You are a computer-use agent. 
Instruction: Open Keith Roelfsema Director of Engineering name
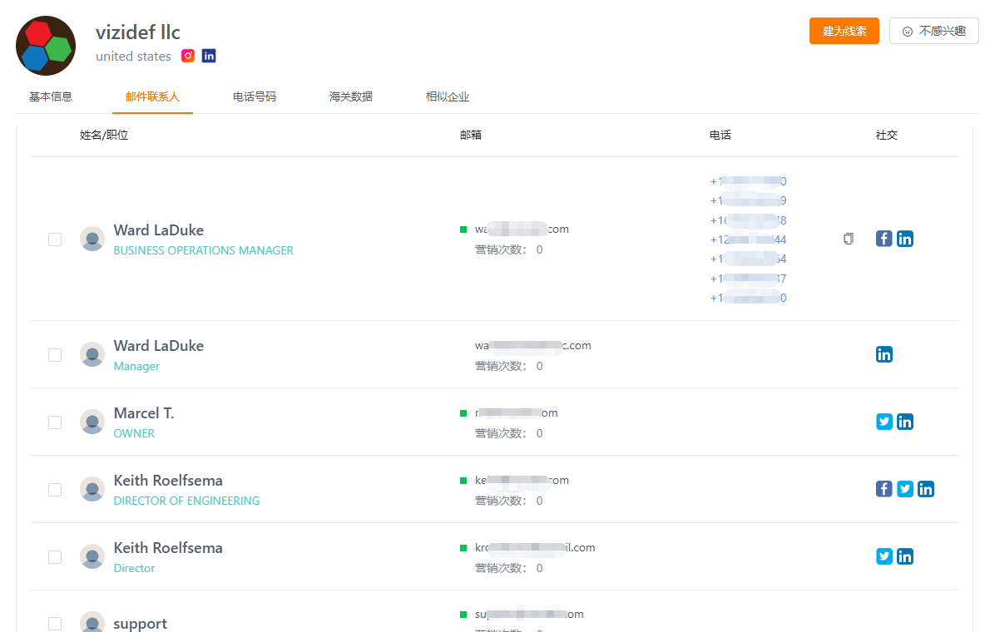click(168, 480)
